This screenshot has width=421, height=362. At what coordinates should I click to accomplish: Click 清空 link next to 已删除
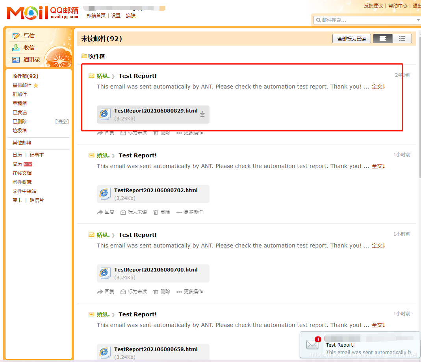(x=62, y=122)
